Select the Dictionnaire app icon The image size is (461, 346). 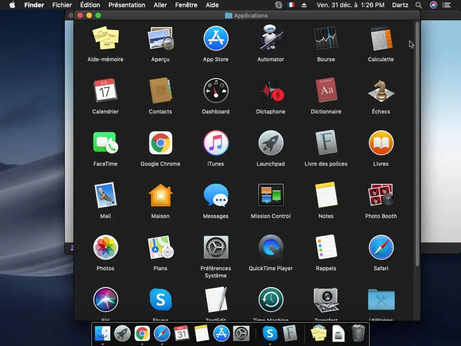pyautogui.click(x=326, y=90)
